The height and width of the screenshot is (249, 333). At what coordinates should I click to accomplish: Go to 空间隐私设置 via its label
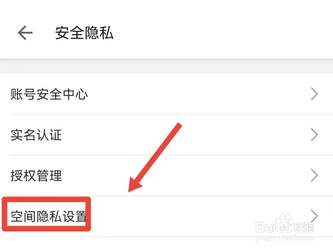[49, 217]
